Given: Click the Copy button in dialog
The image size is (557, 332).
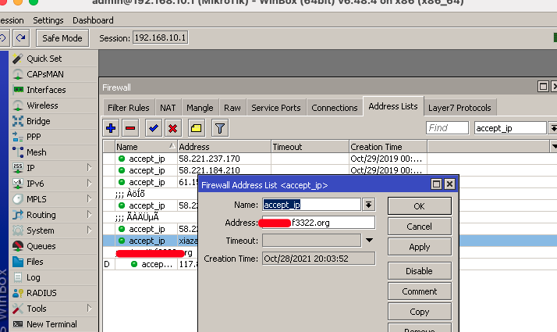Looking at the screenshot, I should coord(419,312).
